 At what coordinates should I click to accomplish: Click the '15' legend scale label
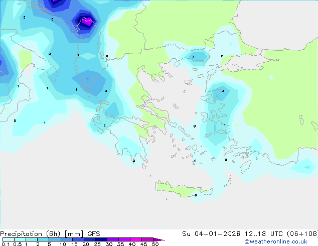(x=74, y=244)
